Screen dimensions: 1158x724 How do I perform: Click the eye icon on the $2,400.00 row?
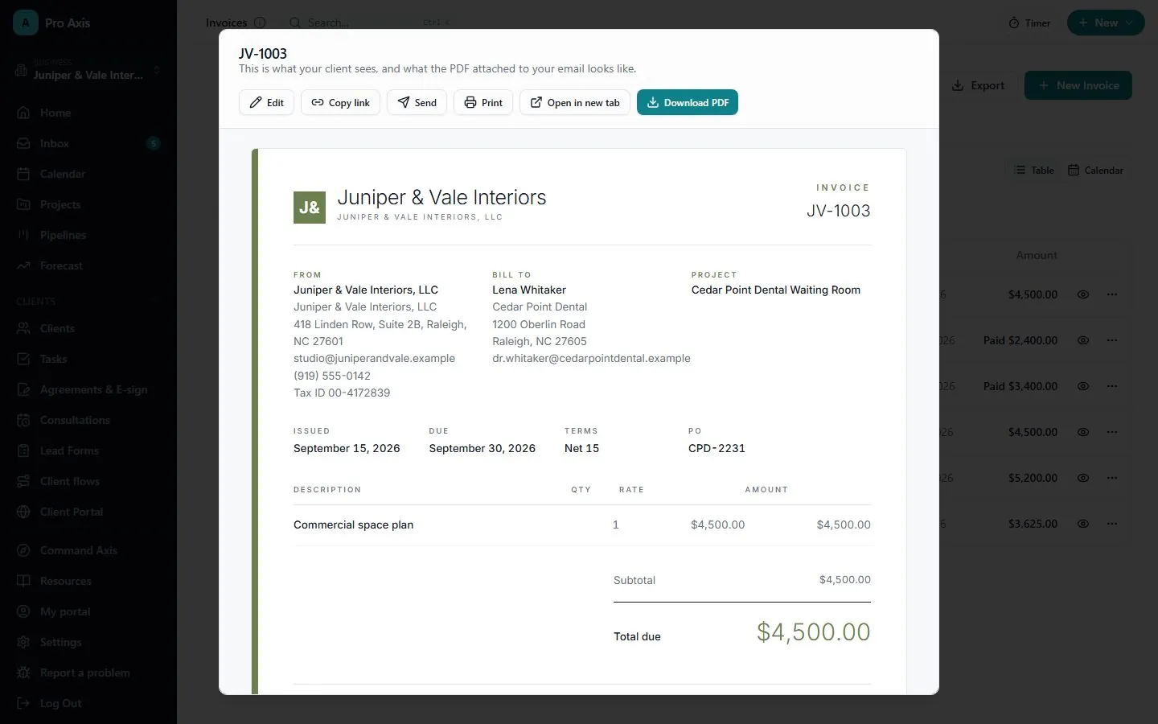tap(1083, 340)
